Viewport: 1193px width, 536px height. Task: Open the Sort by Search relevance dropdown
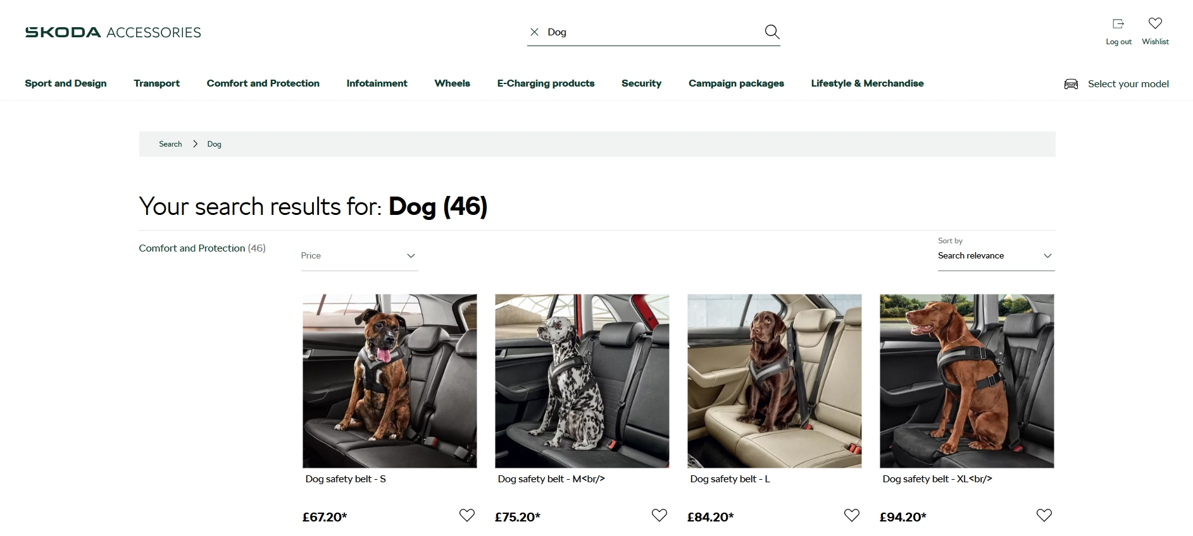point(996,256)
